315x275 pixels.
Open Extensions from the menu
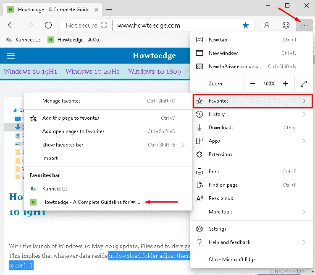point(251,154)
